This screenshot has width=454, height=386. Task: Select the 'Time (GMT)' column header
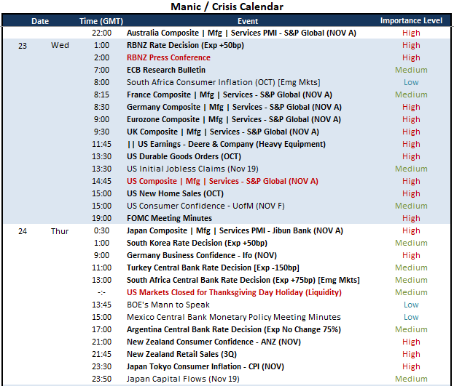[x=101, y=21]
